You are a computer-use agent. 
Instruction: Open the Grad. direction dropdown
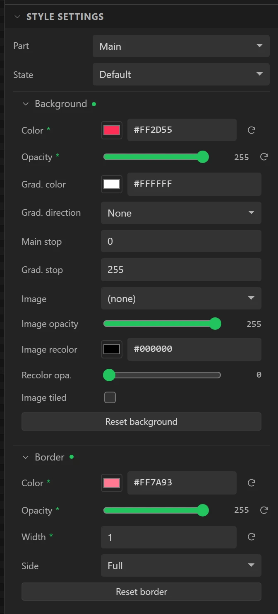click(181, 213)
